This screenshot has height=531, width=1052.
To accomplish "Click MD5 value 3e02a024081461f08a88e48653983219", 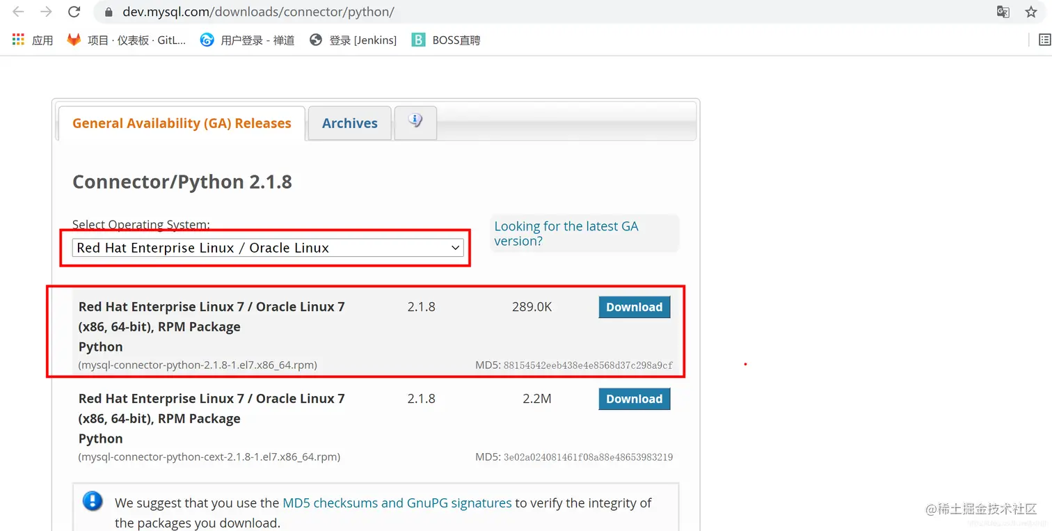I will click(588, 457).
